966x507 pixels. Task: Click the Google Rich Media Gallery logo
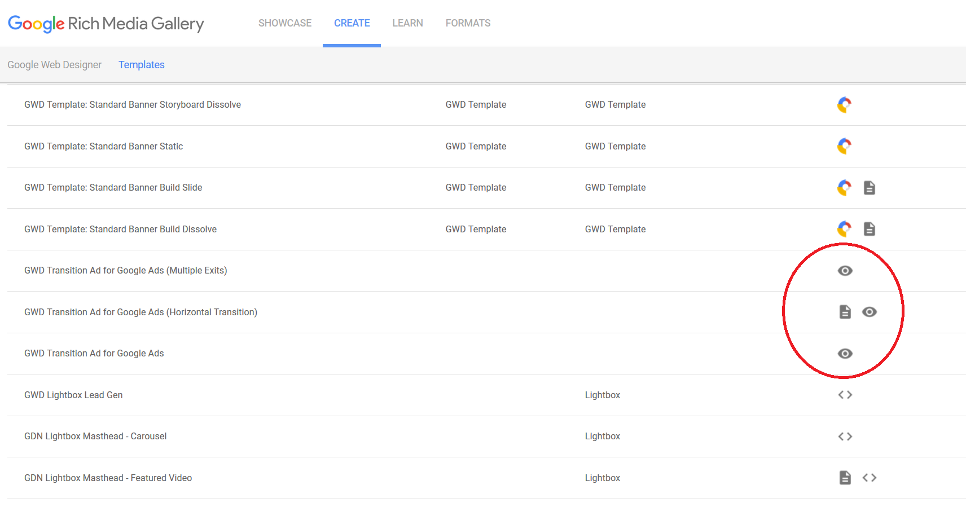point(106,24)
